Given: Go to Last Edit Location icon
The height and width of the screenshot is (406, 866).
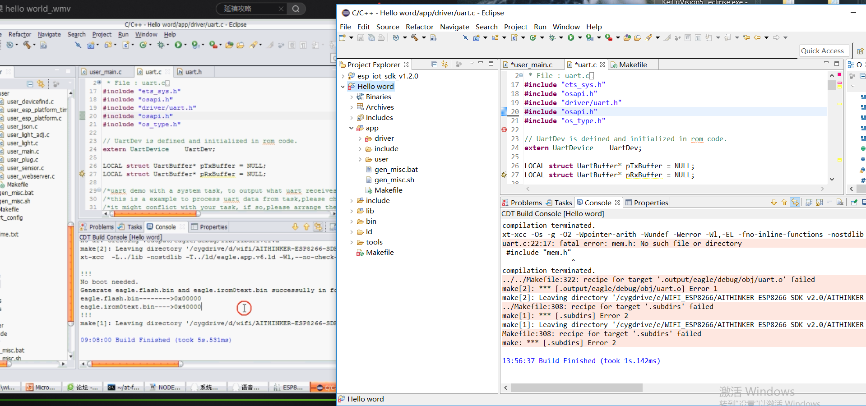Looking at the screenshot, I should click(746, 38).
